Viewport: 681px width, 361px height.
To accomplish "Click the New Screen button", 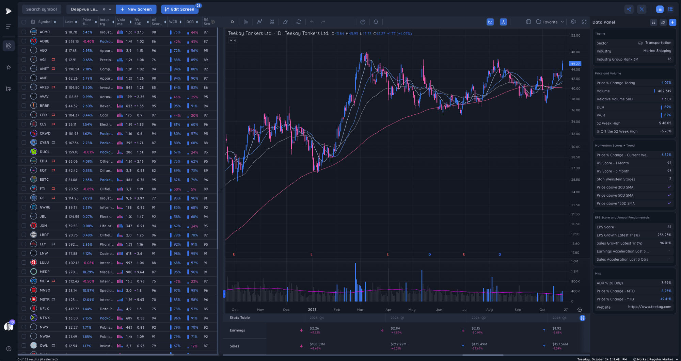I will 136,9.
